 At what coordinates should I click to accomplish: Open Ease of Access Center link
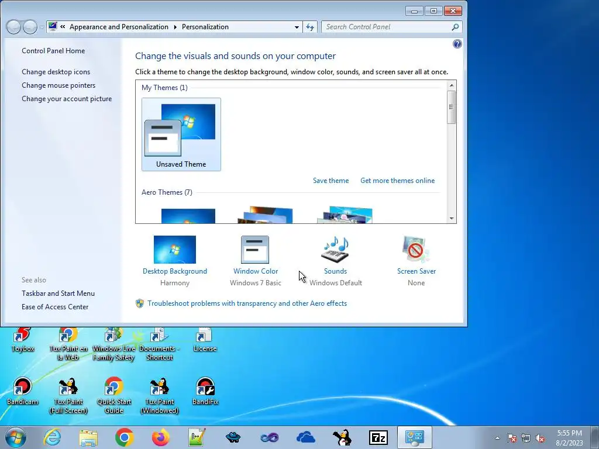pos(55,306)
